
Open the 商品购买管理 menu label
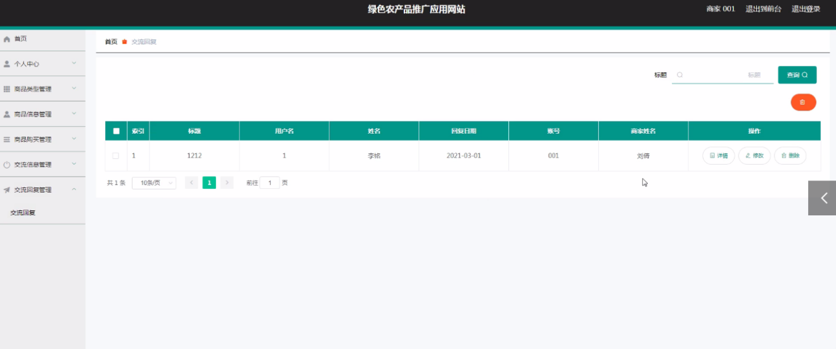coord(33,139)
